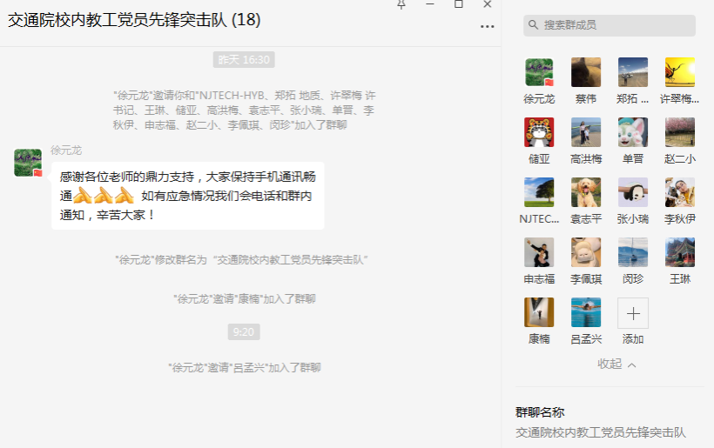714x448 pixels.
Task: Open the chat more options (three dots) menu
Action: (487, 26)
